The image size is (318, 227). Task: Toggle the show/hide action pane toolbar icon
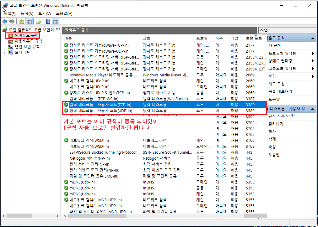[56, 21]
